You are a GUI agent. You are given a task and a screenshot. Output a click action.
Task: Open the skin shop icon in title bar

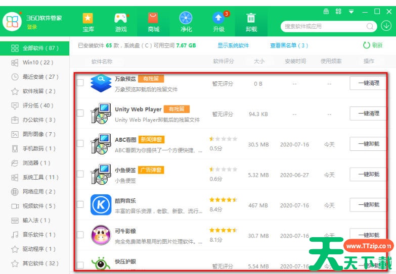(x=326, y=11)
